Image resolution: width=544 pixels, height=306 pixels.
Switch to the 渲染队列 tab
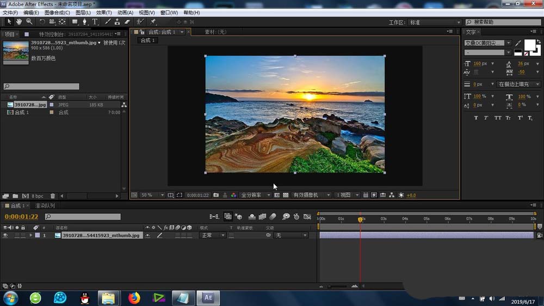(x=45, y=206)
